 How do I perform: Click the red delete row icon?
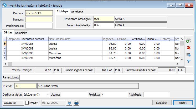pos(188,48)
